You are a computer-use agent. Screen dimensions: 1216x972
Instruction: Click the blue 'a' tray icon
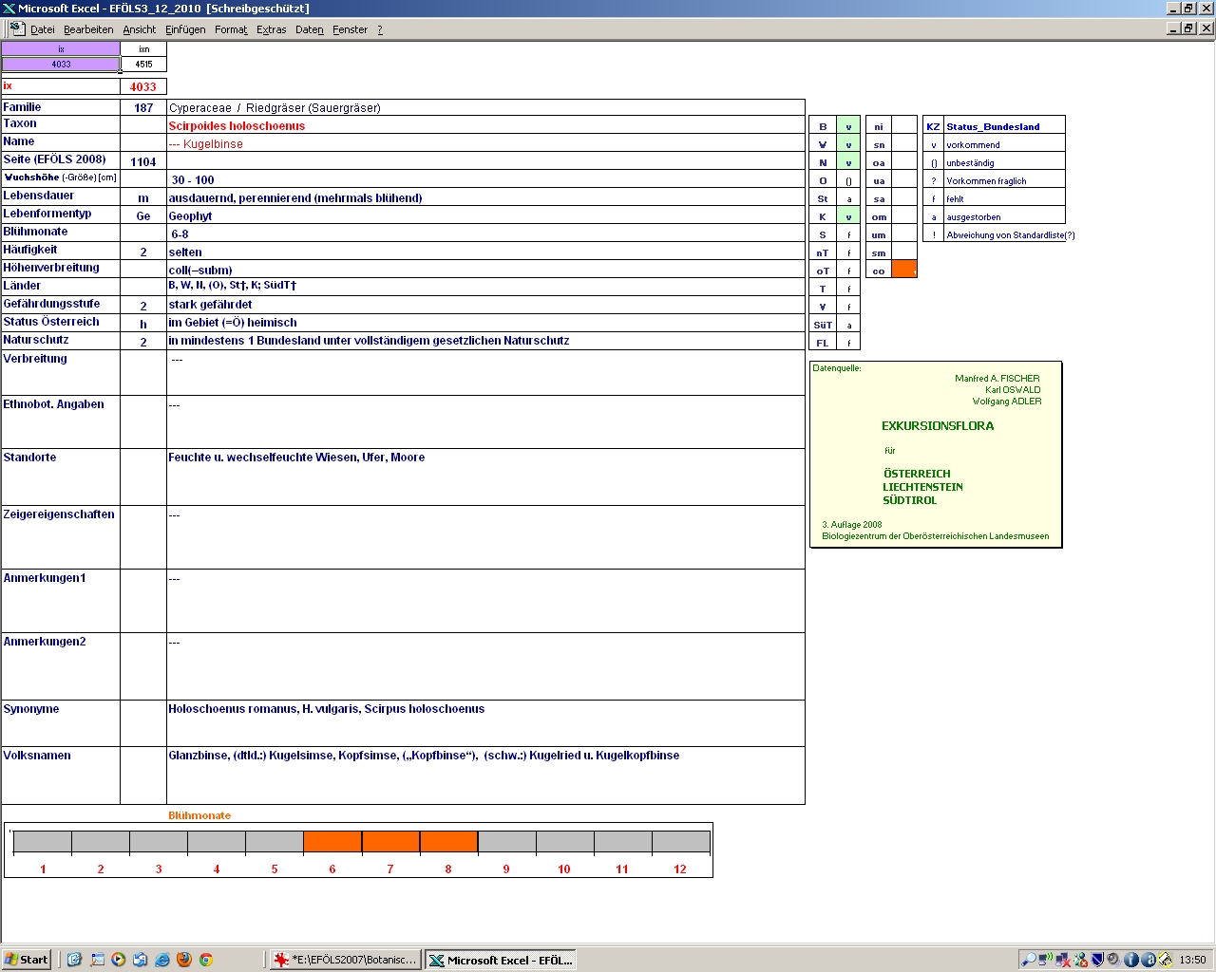pos(1148,960)
